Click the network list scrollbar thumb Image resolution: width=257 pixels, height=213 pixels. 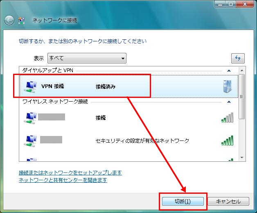pos(242,97)
